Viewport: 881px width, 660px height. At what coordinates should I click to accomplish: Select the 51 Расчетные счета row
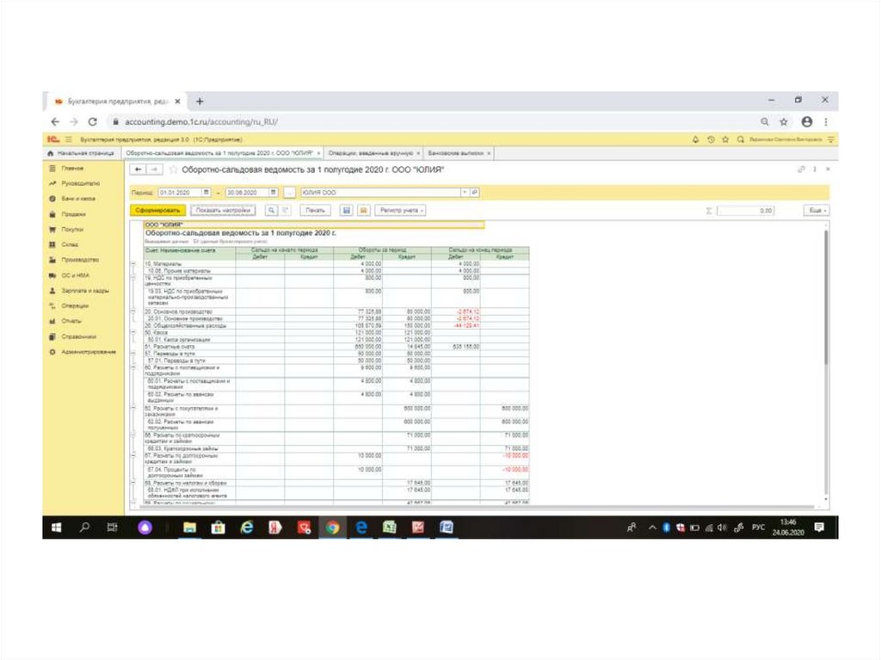coord(336,347)
